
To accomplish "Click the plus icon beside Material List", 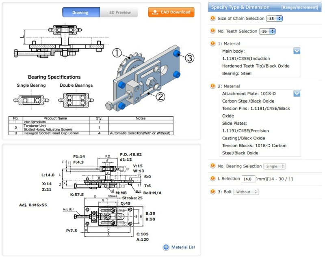I will click(x=166, y=247).
